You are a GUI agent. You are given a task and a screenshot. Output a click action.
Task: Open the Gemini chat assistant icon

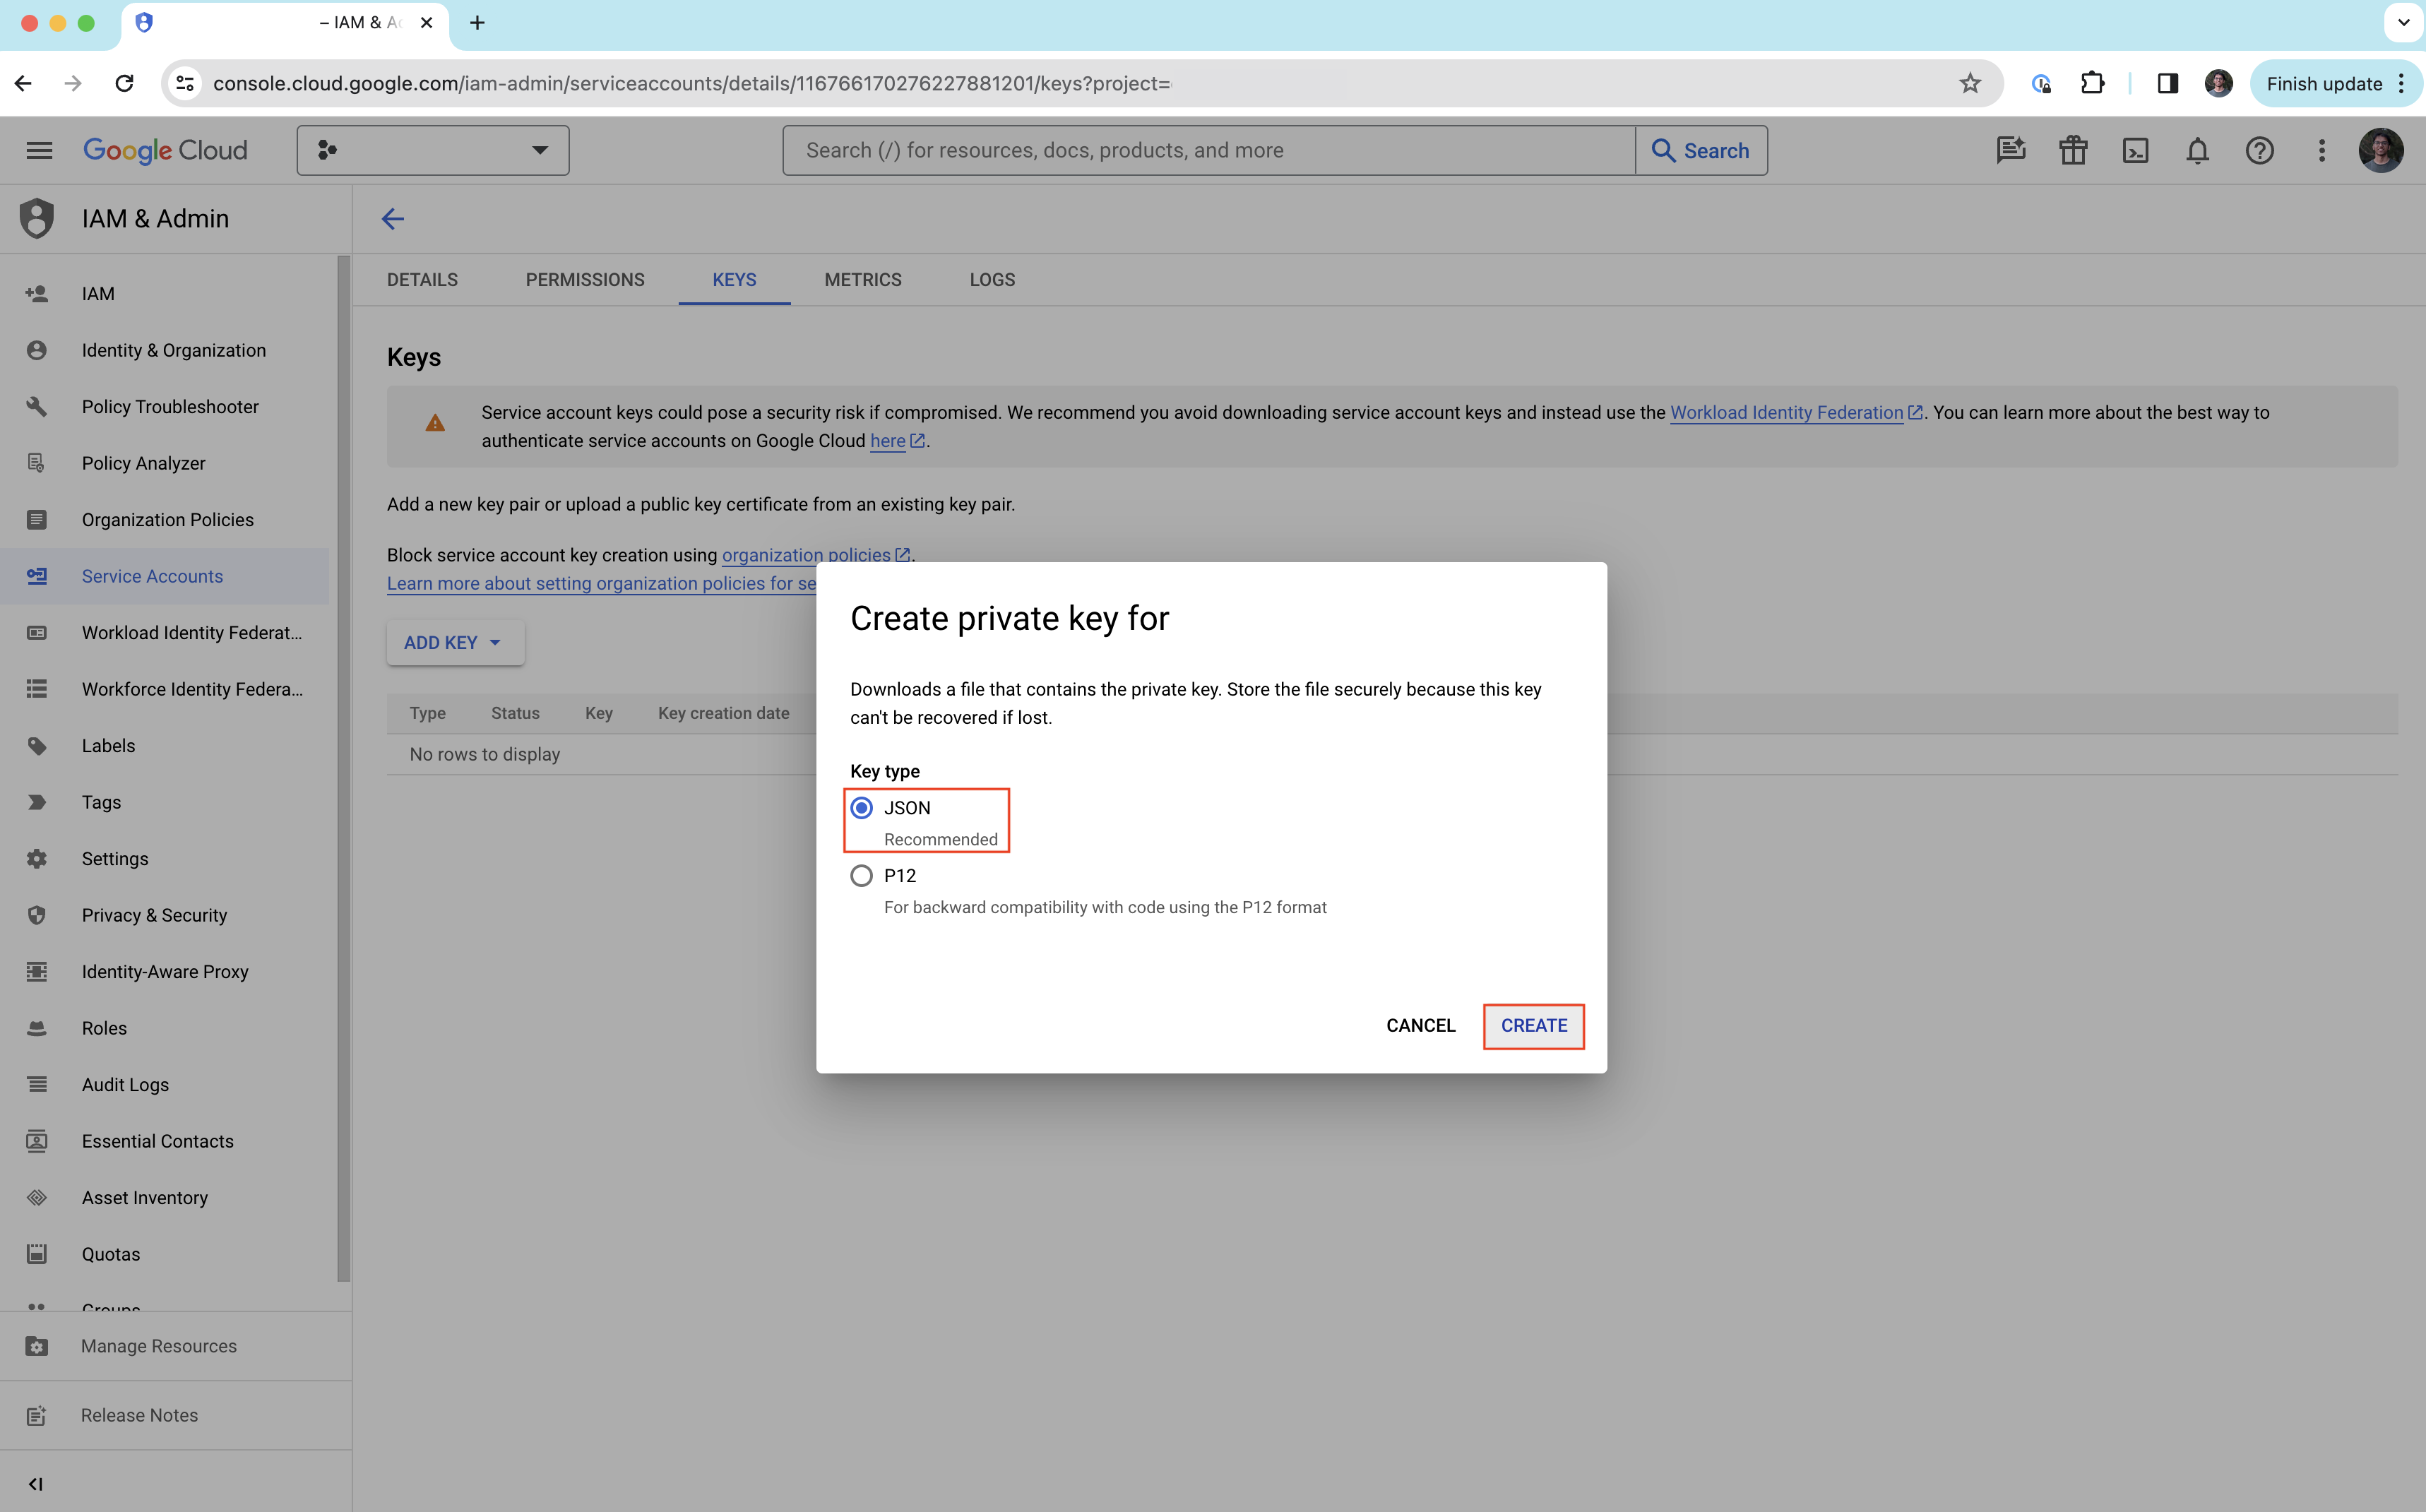(x=2010, y=150)
